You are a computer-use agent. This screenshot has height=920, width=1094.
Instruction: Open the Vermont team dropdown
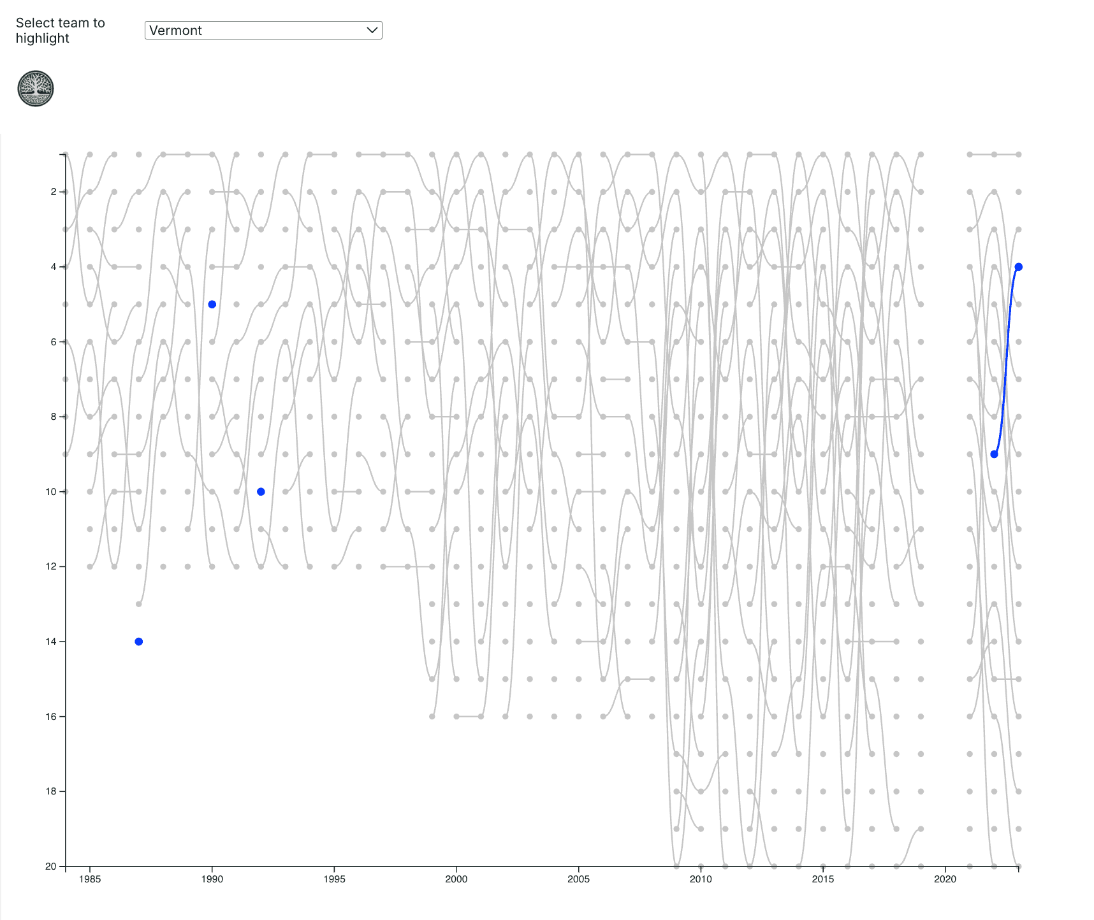point(263,31)
